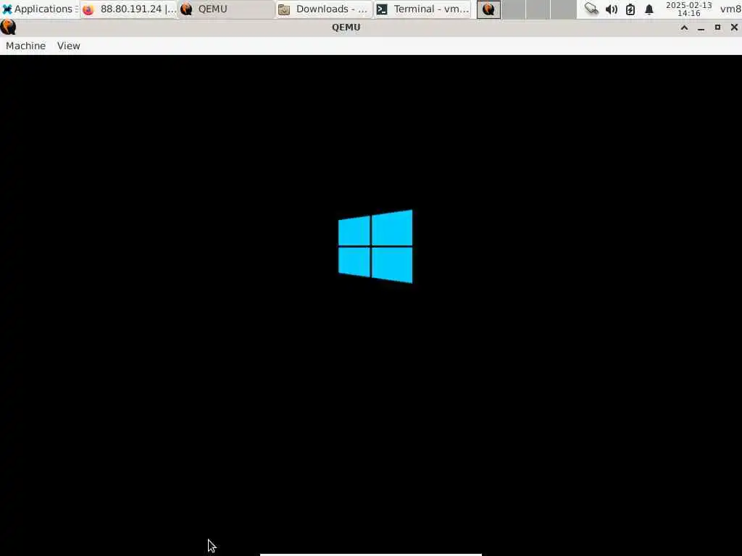Image resolution: width=742 pixels, height=556 pixels.
Task: Select first workspace showing QEMU icon
Action: (488, 9)
